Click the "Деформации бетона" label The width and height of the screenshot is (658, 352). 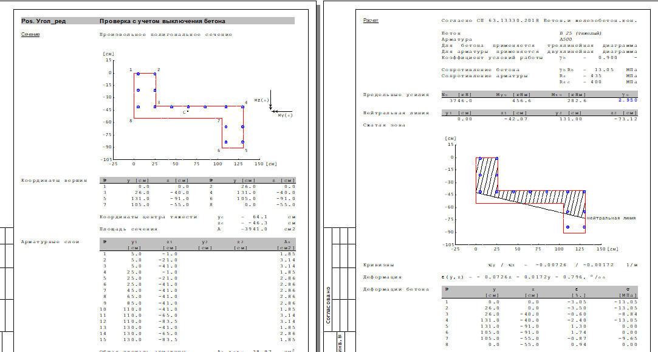point(396,289)
